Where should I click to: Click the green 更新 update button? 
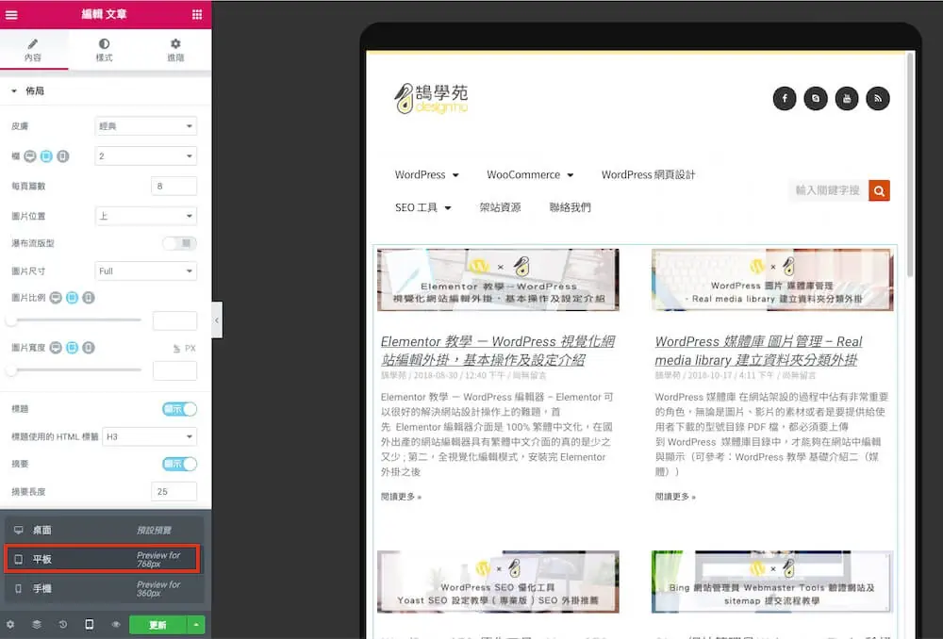coord(158,625)
